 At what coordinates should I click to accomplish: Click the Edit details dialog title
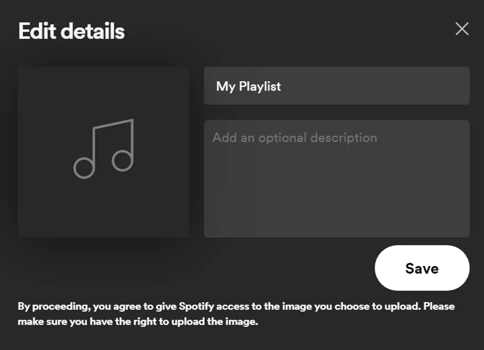71,30
